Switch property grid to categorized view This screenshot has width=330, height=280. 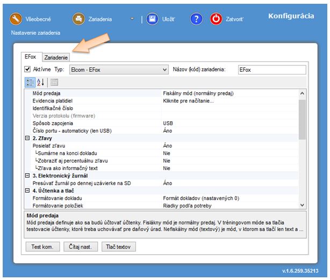[x=30, y=83]
